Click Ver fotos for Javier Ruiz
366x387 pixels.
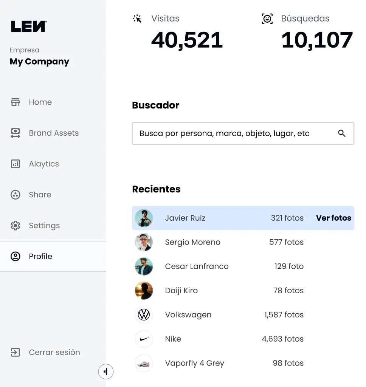(333, 218)
